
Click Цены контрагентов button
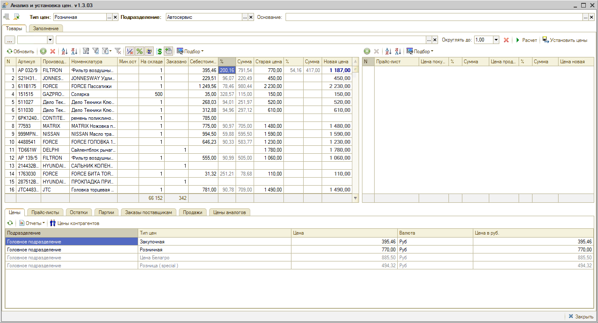coord(75,223)
